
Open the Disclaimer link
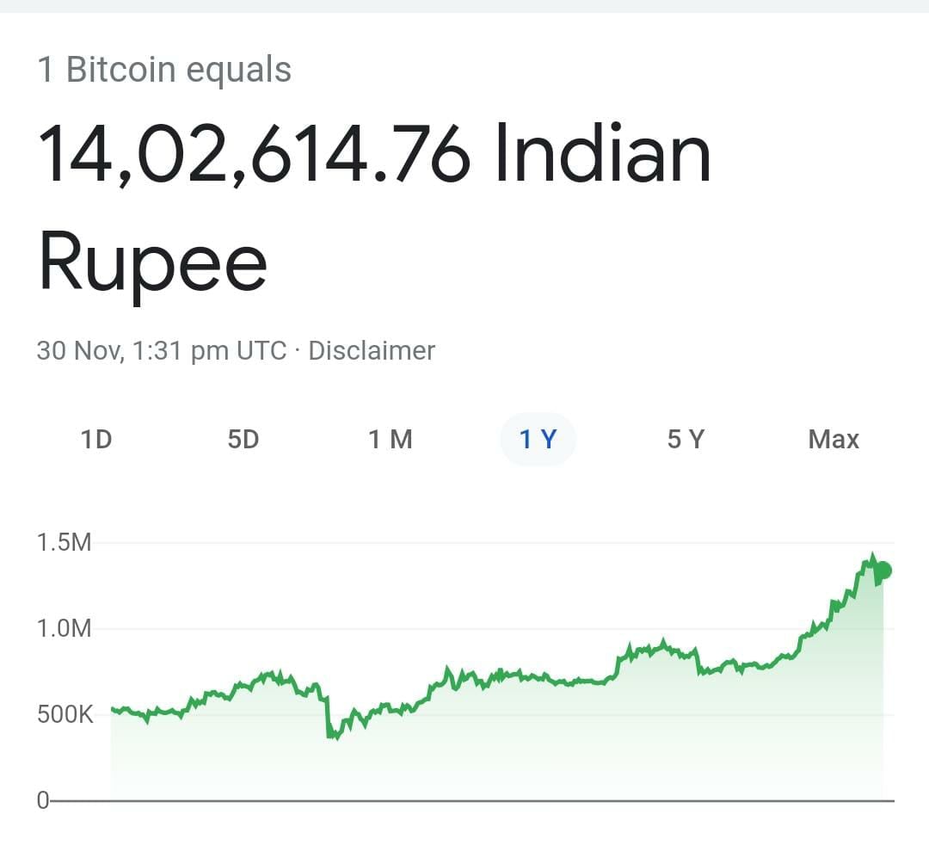(372, 351)
